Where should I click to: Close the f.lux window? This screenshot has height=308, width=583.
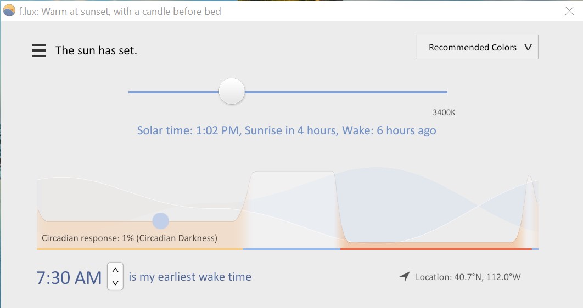(x=569, y=10)
